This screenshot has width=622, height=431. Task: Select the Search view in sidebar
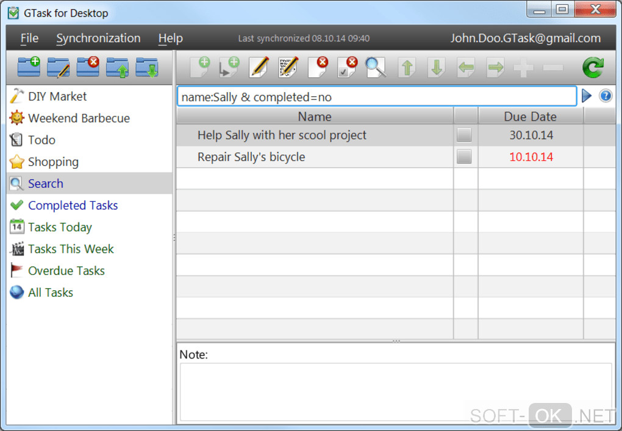90,183
